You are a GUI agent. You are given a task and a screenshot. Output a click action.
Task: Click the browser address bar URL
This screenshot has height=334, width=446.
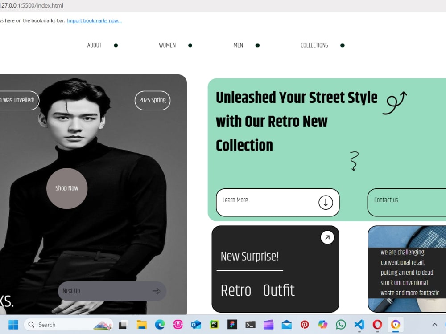pos(32,5)
